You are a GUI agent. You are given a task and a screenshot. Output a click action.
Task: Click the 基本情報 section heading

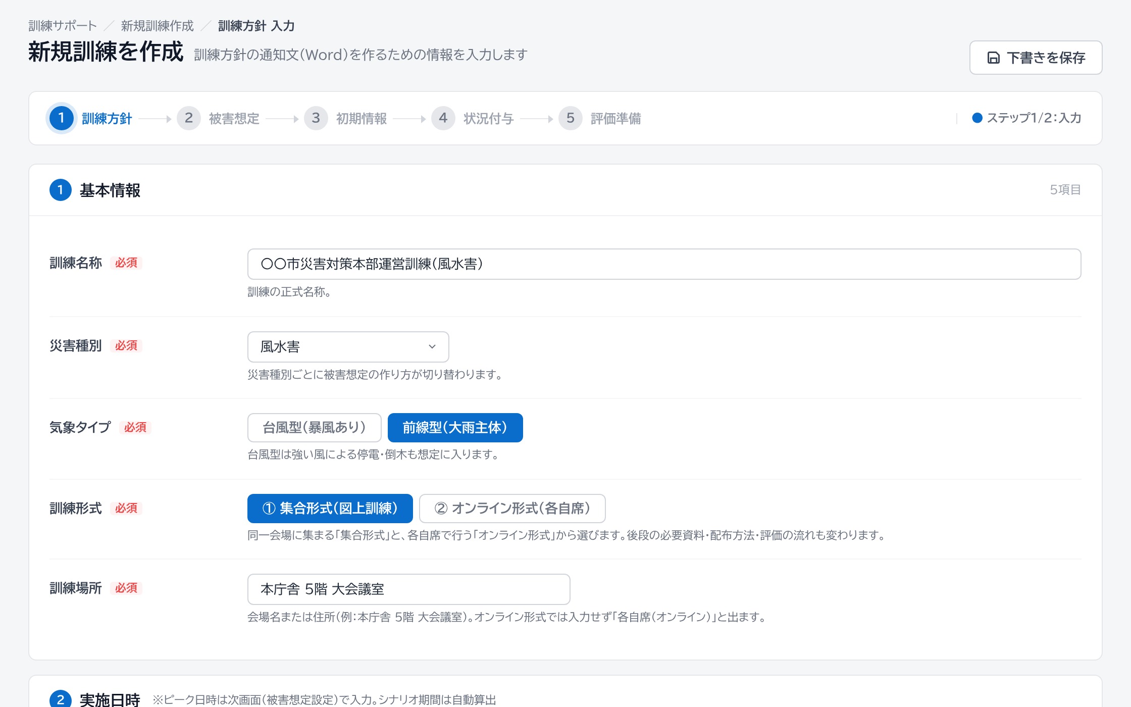(x=110, y=190)
